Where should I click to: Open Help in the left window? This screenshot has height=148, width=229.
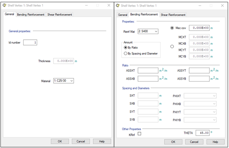[x=102, y=141]
